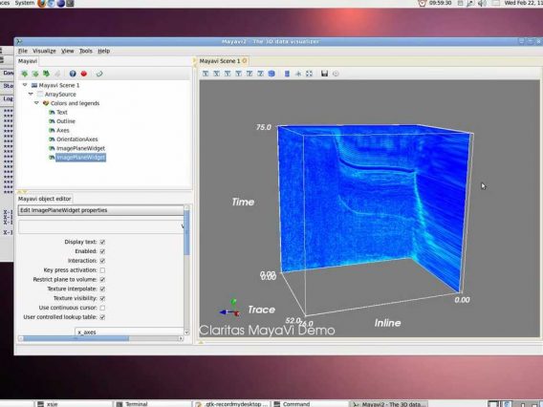Toggle the axes indicator icon
This screenshot has height=407, width=543.
(x=298, y=74)
